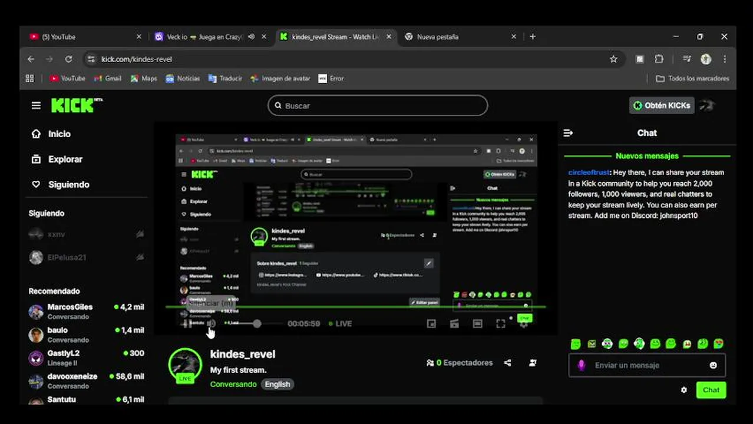Open the player settings gear
The height and width of the screenshot is (424, 753).
click(523, 324)
